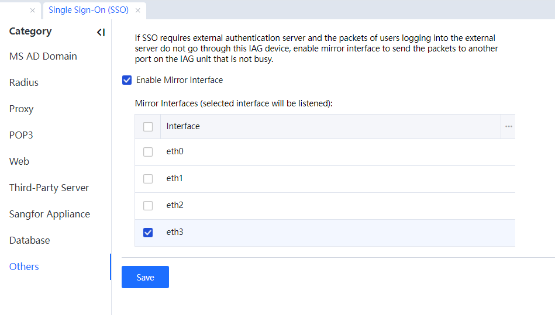This screenshot has width=555, height=315.
Task: Open MS AD Domain category
Action: (x=43, y=56)
